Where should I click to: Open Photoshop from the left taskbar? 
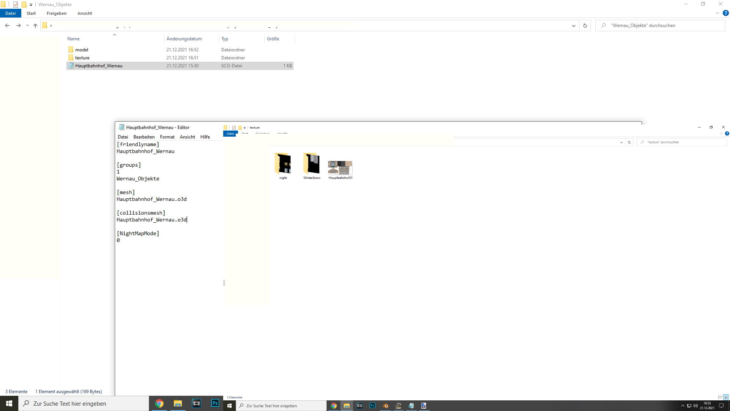(215, 403)
